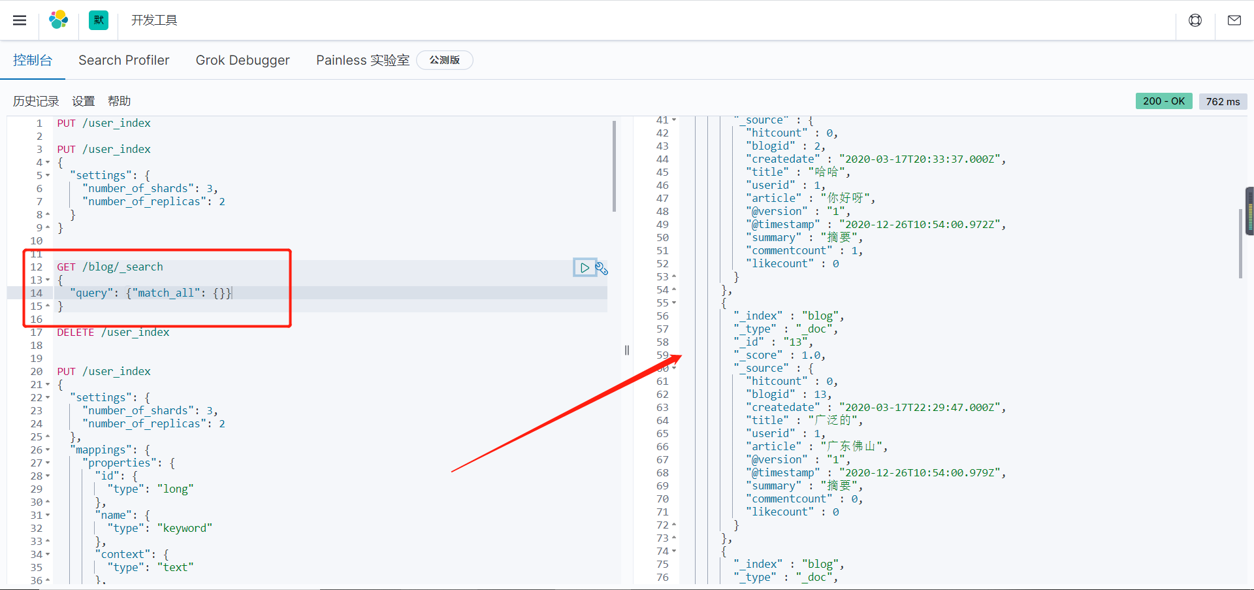Screen dimensions: 1254x590
Task: Collapse output hit object at line 55
Action: point(674,303)
